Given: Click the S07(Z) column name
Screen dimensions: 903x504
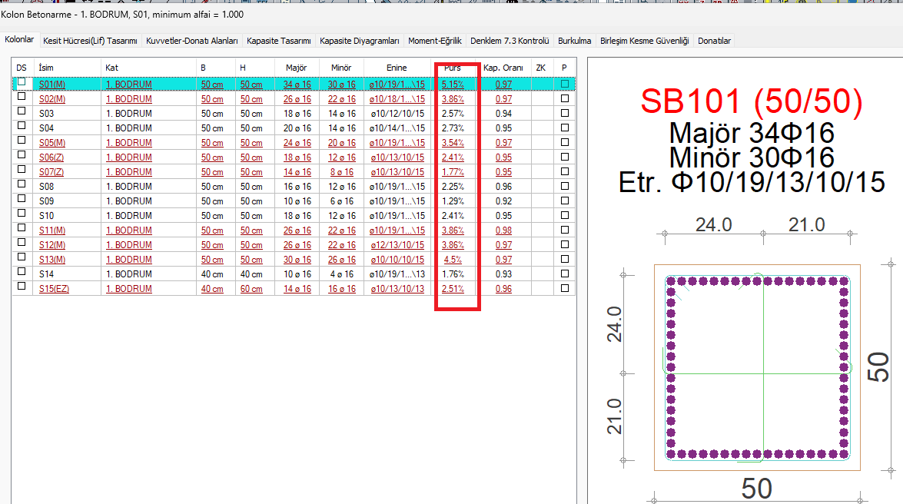Looking at the screenshot, I should (51, 171).
